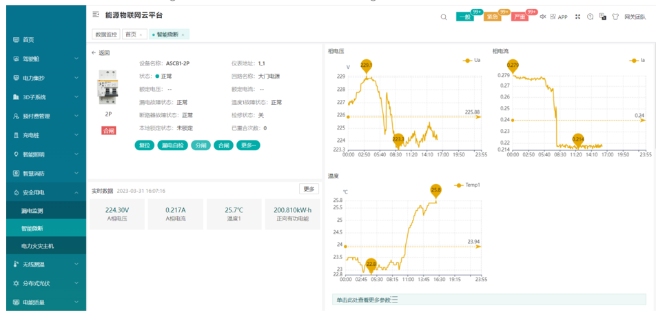Open the APP QR code icon
Viewport: 656px width, 319px height.
(553, 17)
